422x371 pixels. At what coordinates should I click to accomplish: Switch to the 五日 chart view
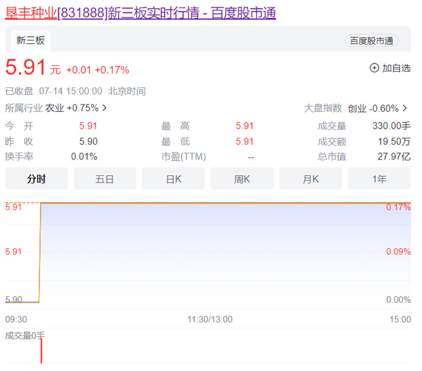pos(105,179)
